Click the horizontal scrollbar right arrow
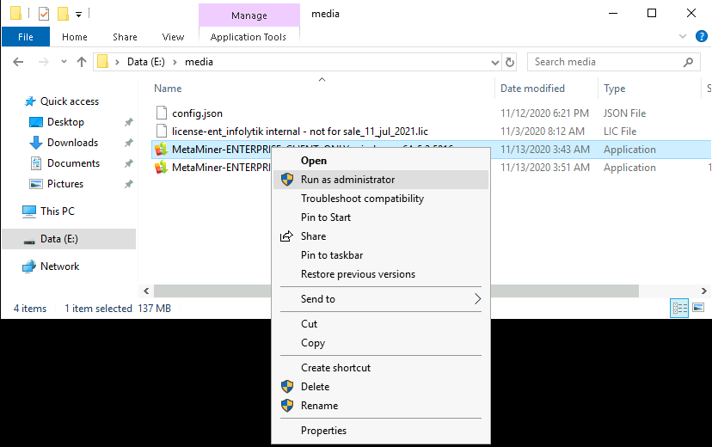The width and height of the screenshot is (712, 447). click(703, 291)
